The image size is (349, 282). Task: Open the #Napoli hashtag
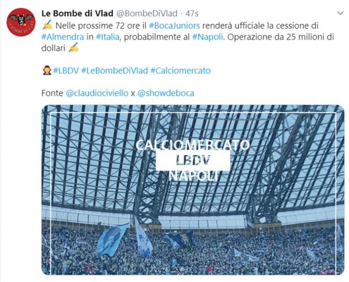tap(208, 37)
